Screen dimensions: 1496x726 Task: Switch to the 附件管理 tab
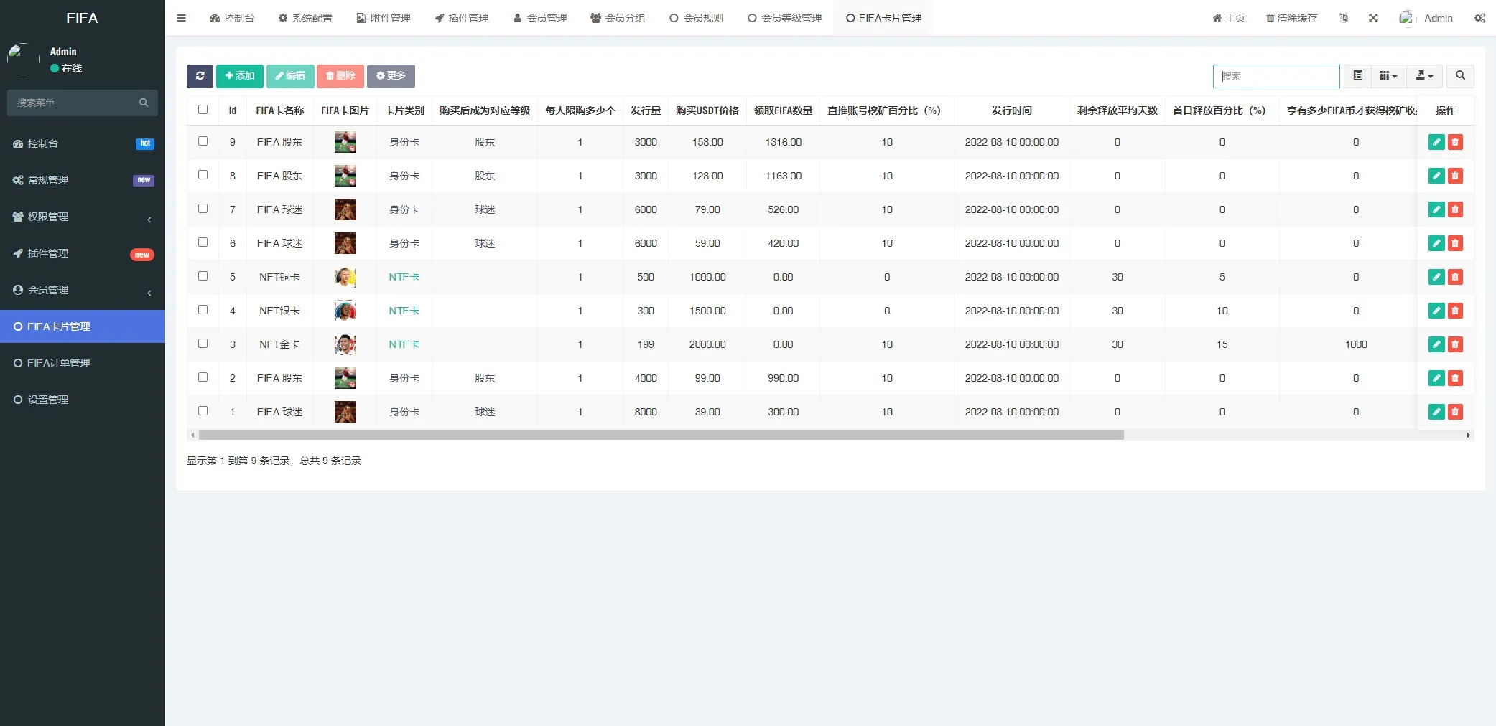(384, 18)
